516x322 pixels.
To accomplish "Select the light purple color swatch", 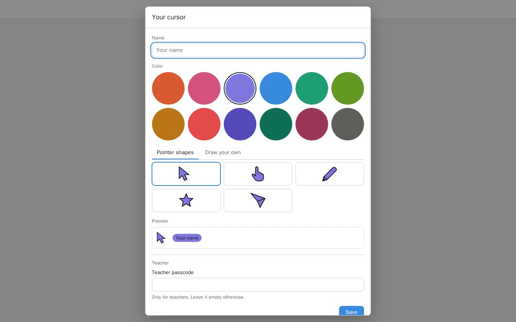I will click(x=240, y=88).
